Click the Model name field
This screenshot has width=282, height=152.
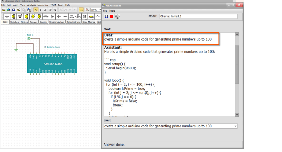coord(198,17)
